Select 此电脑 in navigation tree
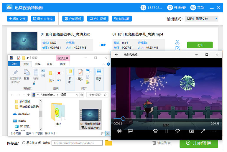 click(x=19, y=121)
